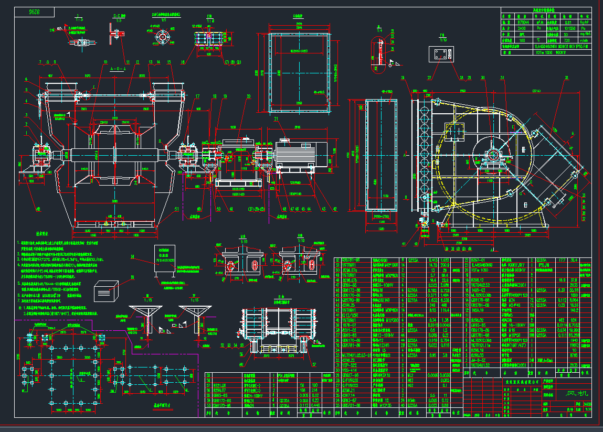Image resolution: width=603 pixels, height=432 pixels.
Task: Select the louvered box 3D symbol
Action: pyautogui.click(x=107, y=290)
